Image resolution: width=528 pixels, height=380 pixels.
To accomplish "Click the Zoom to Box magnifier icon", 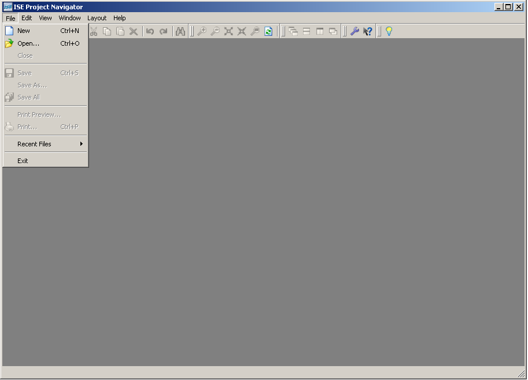I will click(255, 31).
